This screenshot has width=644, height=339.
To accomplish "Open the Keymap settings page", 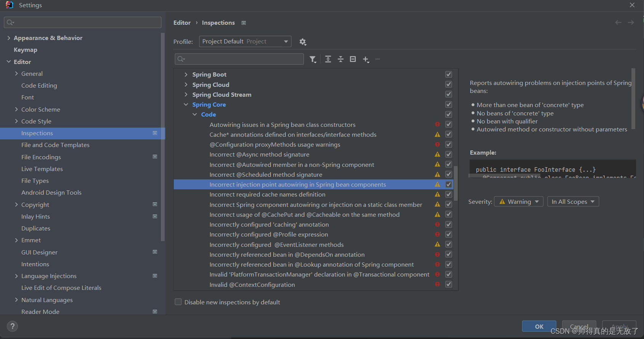I will pyautogui.click(x=26, y=50).
